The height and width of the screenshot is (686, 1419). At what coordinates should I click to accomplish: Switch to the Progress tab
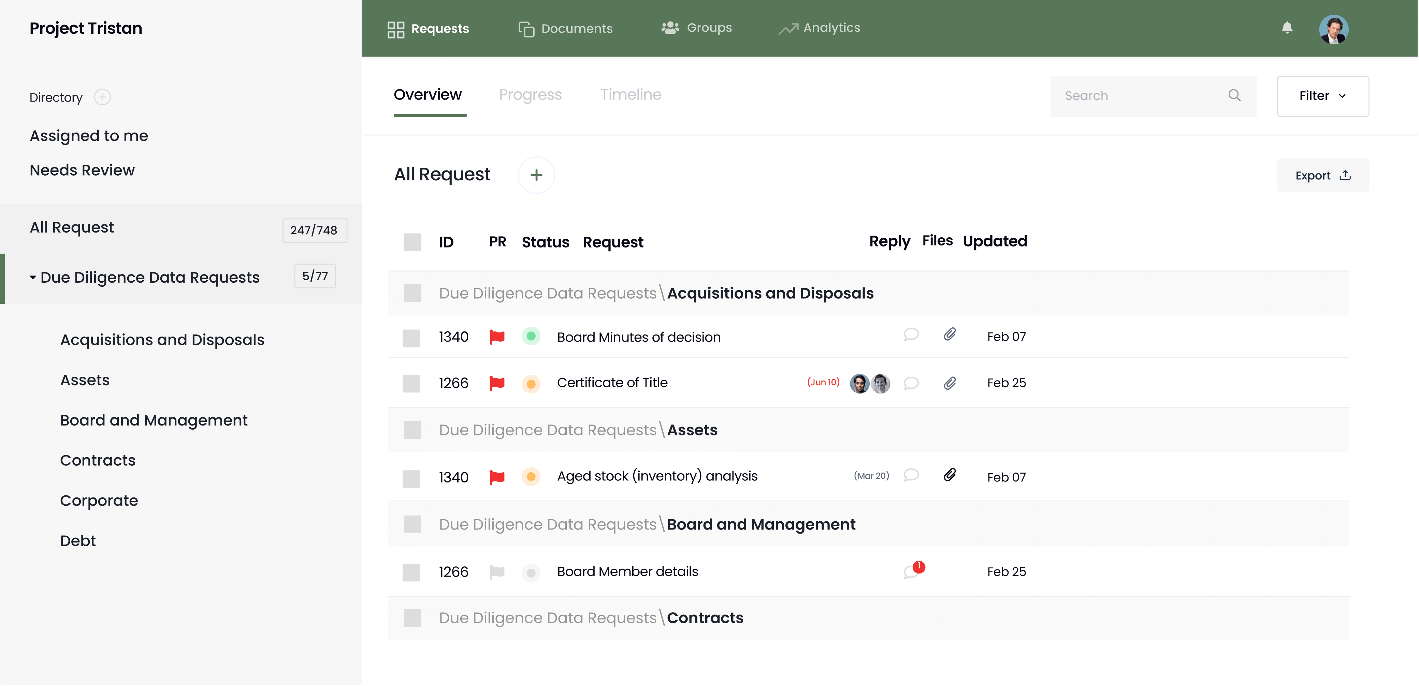point(531,95)
